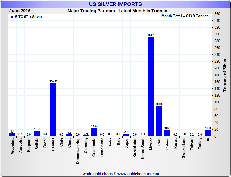
Task: Select the blue Poland bar
Action: (x=167, y=133)
